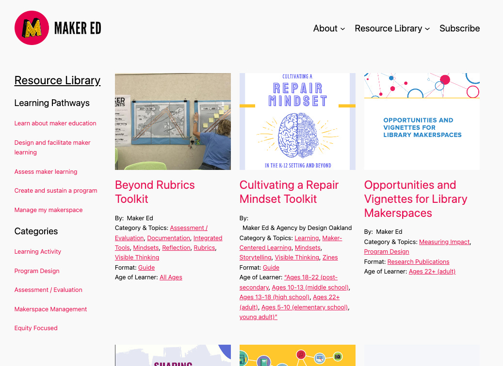Select Assess maker learning pathway
The image size is (503, 366).
(46, 172)
